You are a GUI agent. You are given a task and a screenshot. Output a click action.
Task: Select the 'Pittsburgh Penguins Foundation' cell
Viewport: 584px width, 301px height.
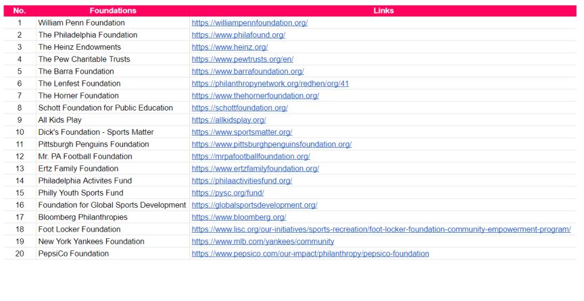tap(113, 144)
